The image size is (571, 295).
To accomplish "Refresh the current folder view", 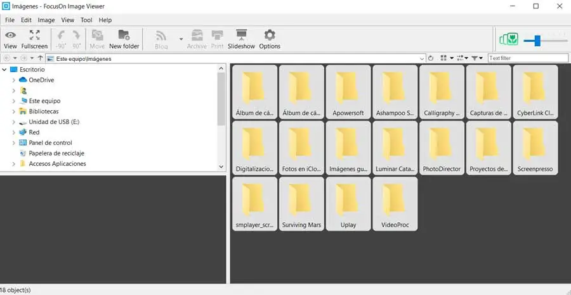I will 431,58.
